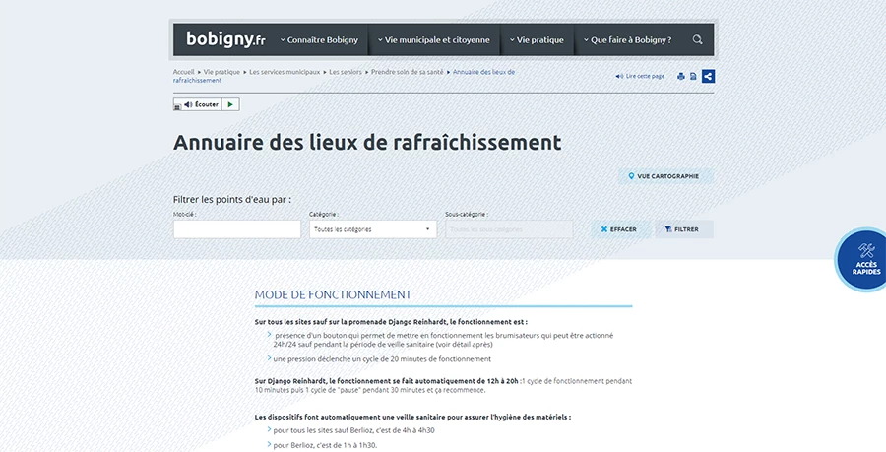
Task: Click the Lire cette page link
Action: pos(640,76)
